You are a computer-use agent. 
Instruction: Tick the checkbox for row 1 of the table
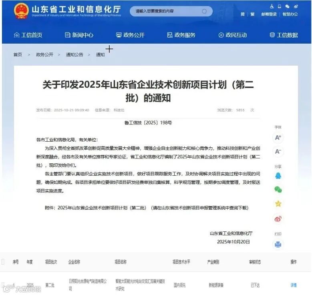[3, 285]
